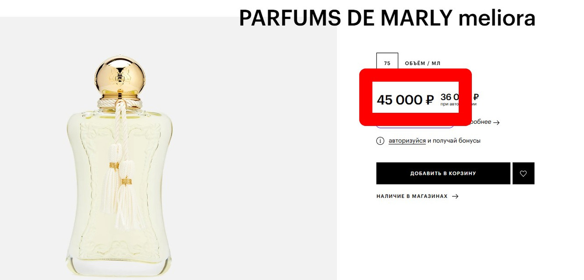The height and width of the screenshot is (280, 584).
Task: Open the авторизуйся login link
Action: coord(407,141)
